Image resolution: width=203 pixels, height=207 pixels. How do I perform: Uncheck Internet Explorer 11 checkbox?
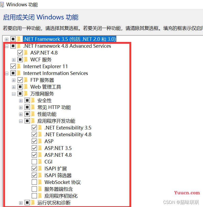(13, 66)
